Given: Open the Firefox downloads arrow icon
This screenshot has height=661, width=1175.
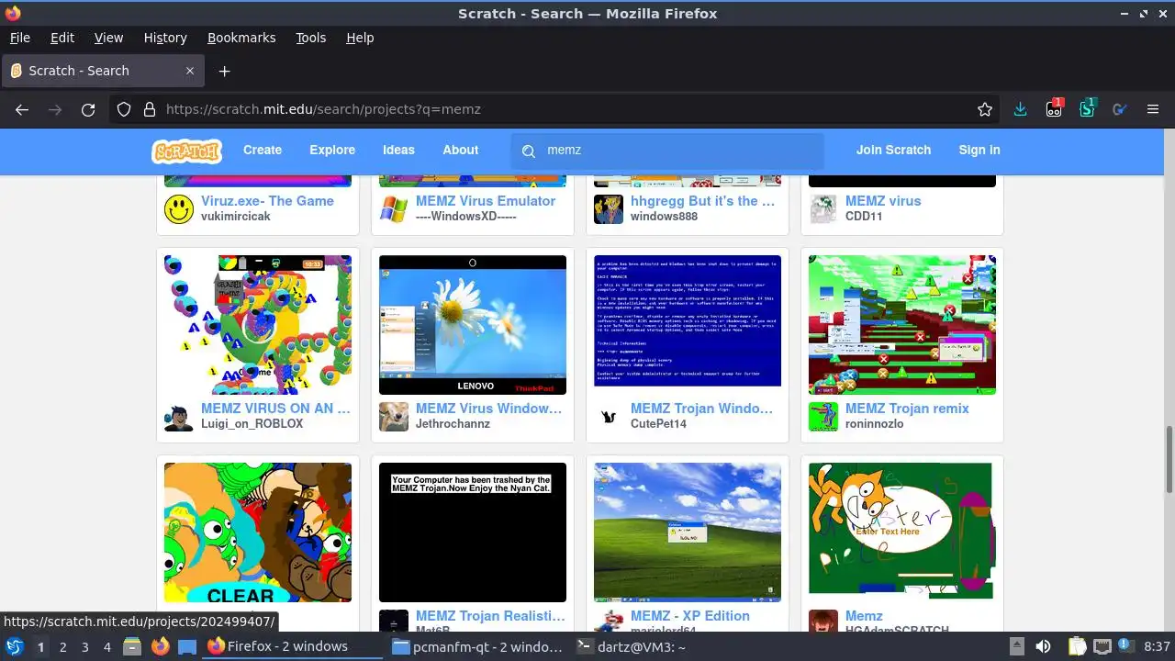Looking at the screenshot, I should point(1020,109).
